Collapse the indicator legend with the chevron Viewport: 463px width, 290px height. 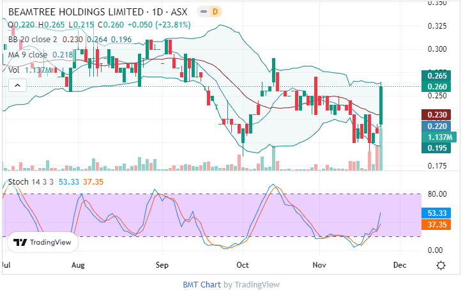coord(17,85)
